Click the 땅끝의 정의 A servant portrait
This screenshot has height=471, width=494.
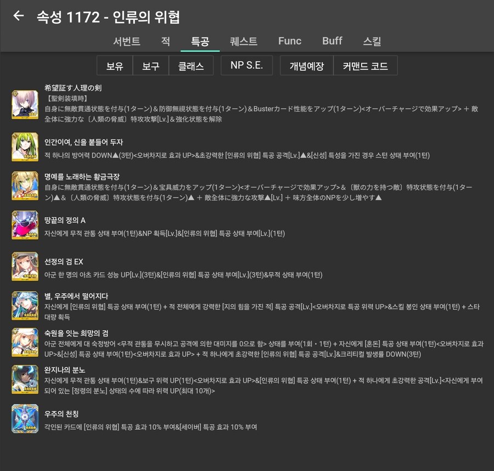[x=25, y=225]
